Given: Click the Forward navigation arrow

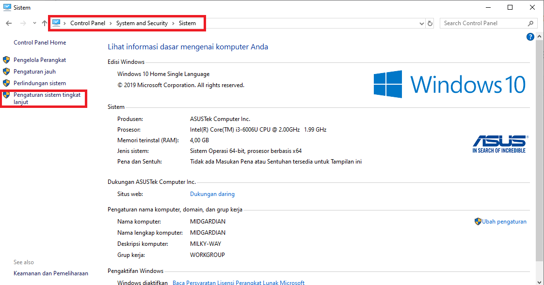Looking at the screenshot, I should point(23,23).
